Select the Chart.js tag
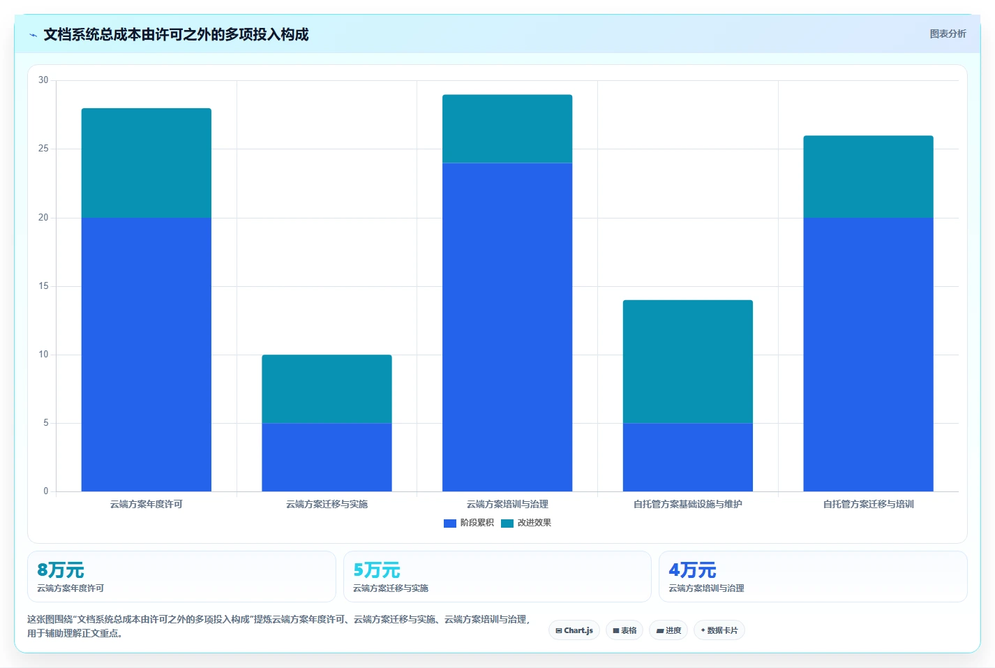This screenshot has width=995, height=668. [574, 630]
